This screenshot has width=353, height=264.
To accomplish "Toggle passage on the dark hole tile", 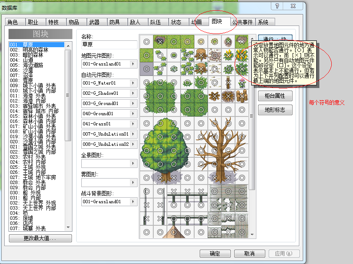I will [160, 42].
